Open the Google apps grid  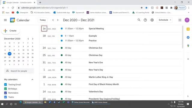point(180,20)
